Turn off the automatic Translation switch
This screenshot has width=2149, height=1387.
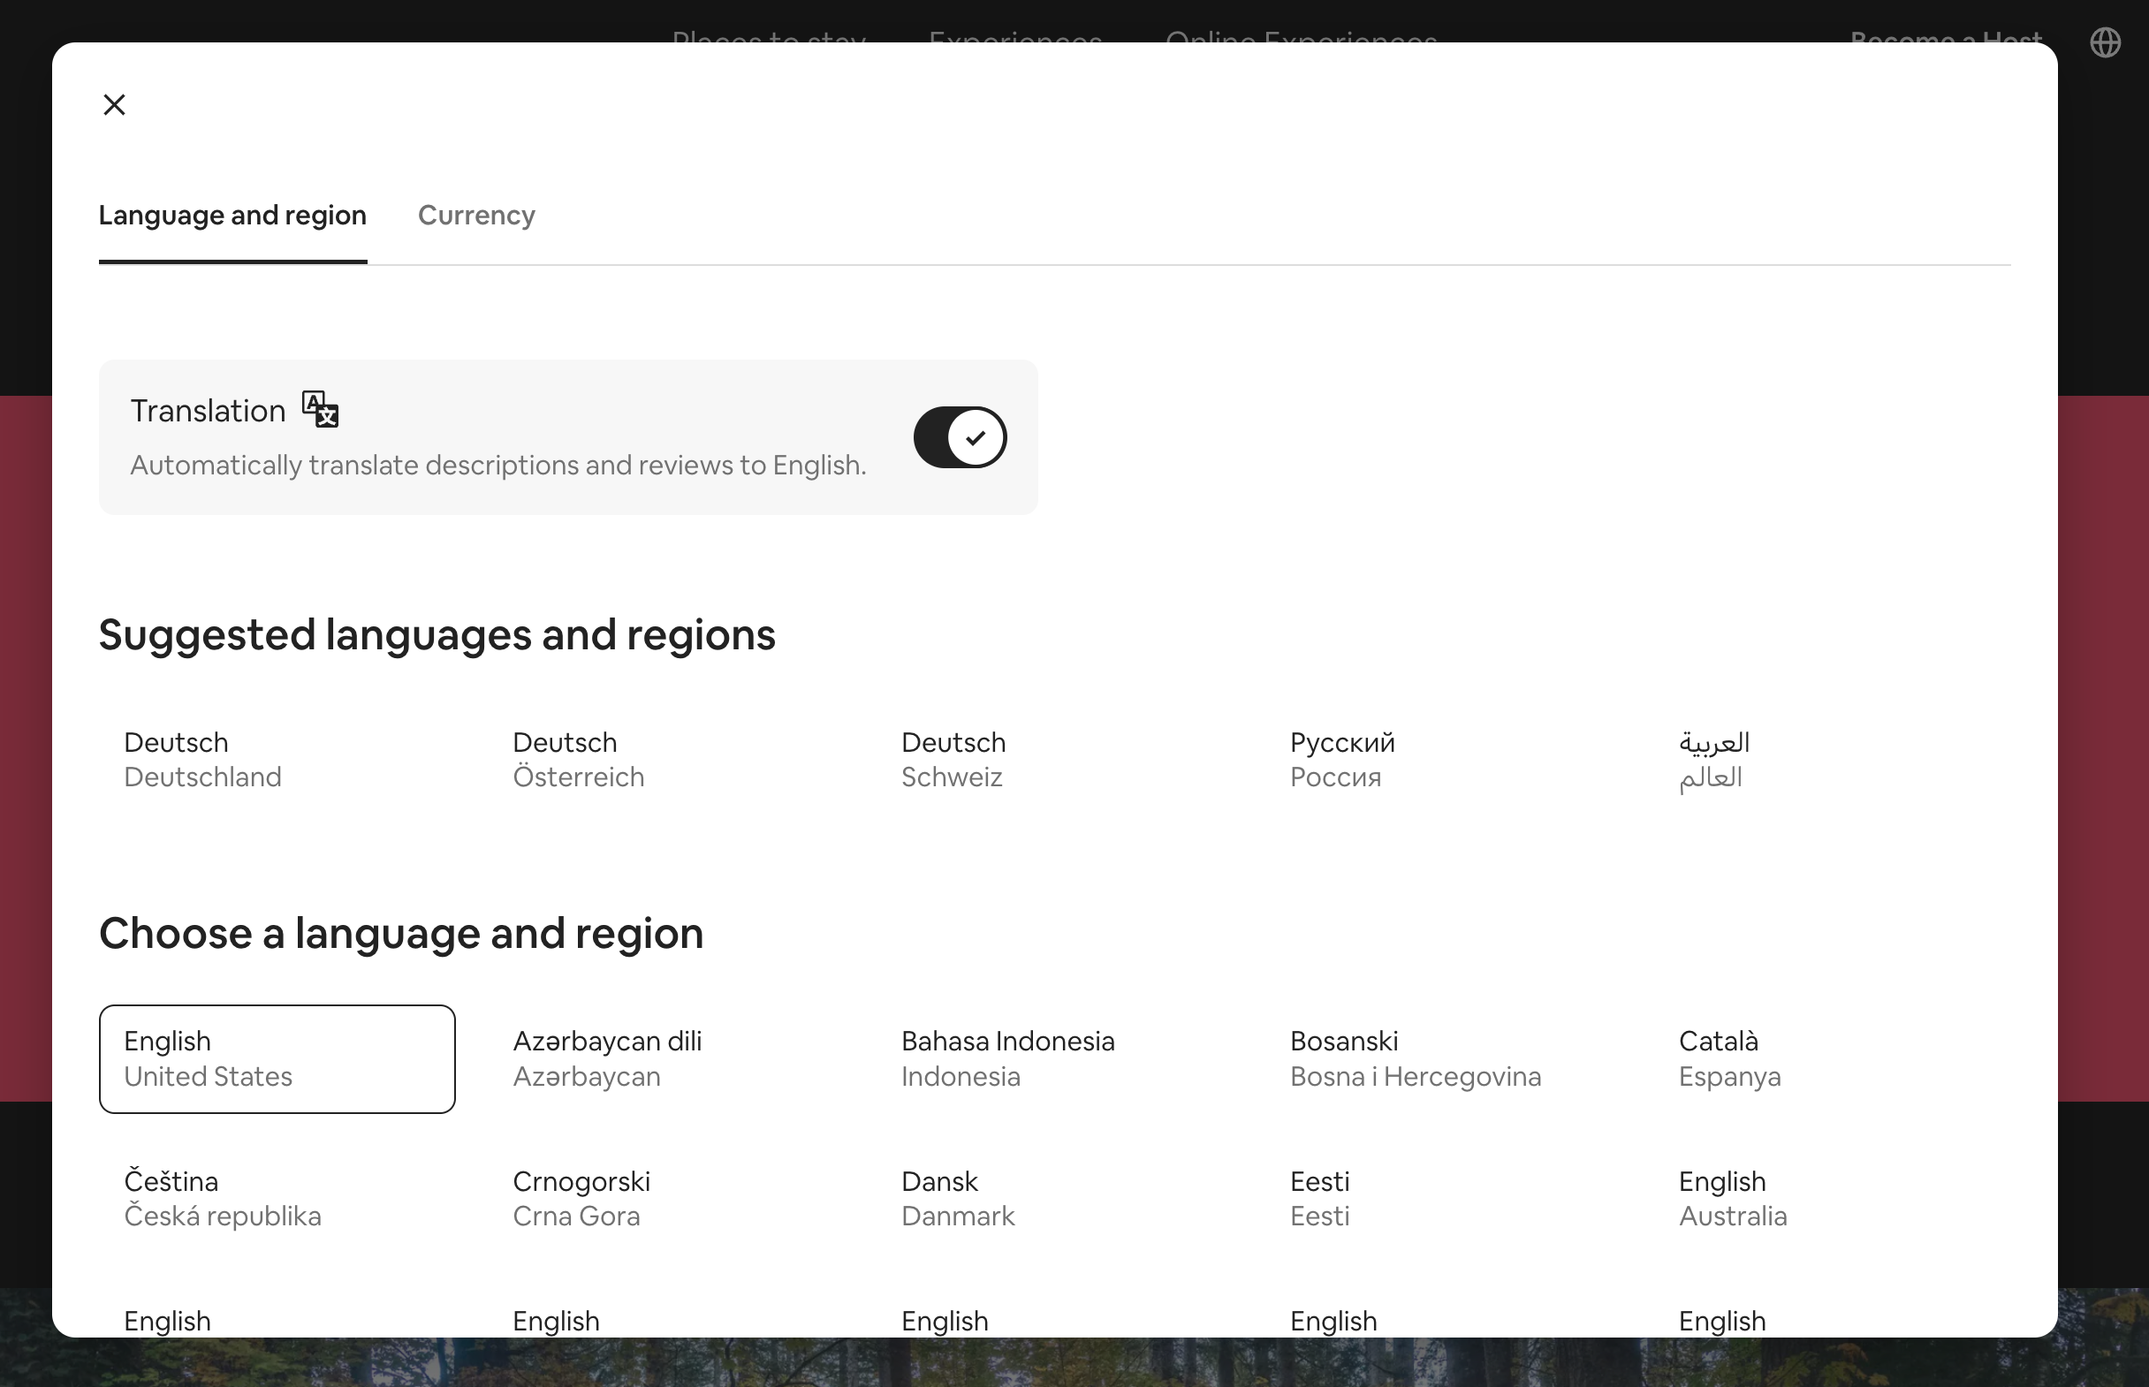pos(960,437)
